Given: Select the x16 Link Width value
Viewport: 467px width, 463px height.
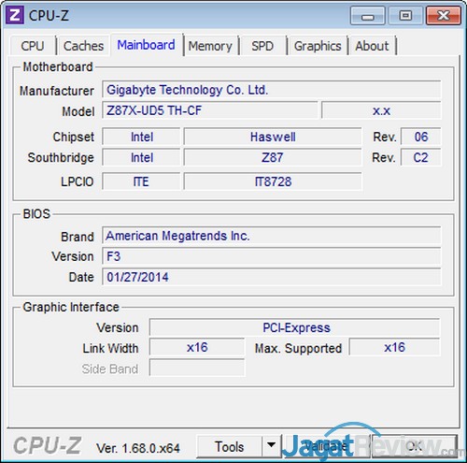Looking at the screenshot, I should [x=197, y=347].
